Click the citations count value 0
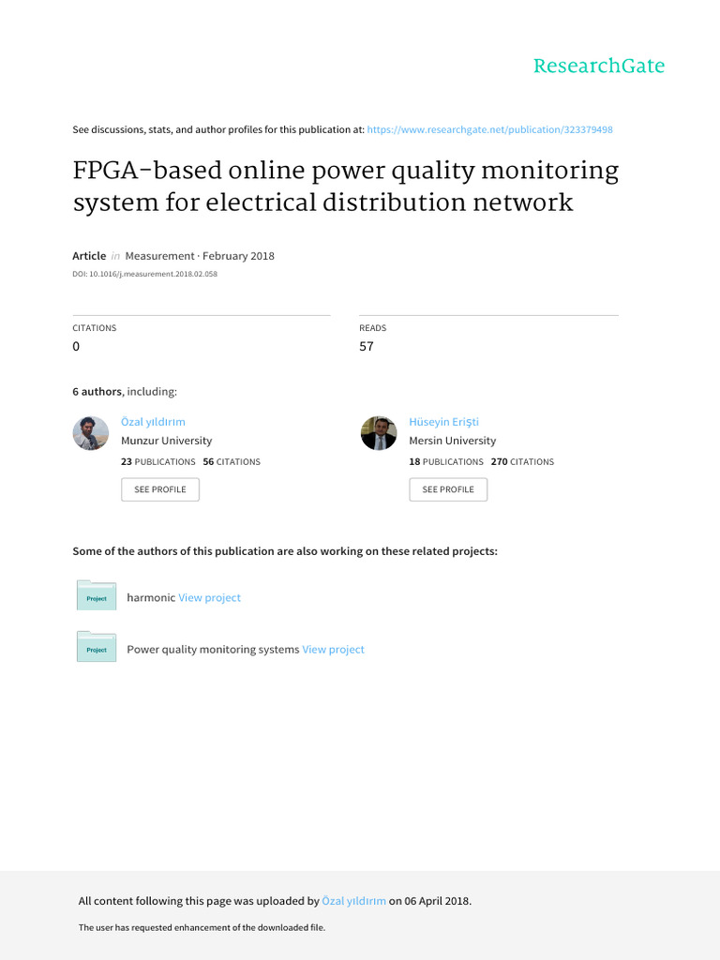 [76, 346]
